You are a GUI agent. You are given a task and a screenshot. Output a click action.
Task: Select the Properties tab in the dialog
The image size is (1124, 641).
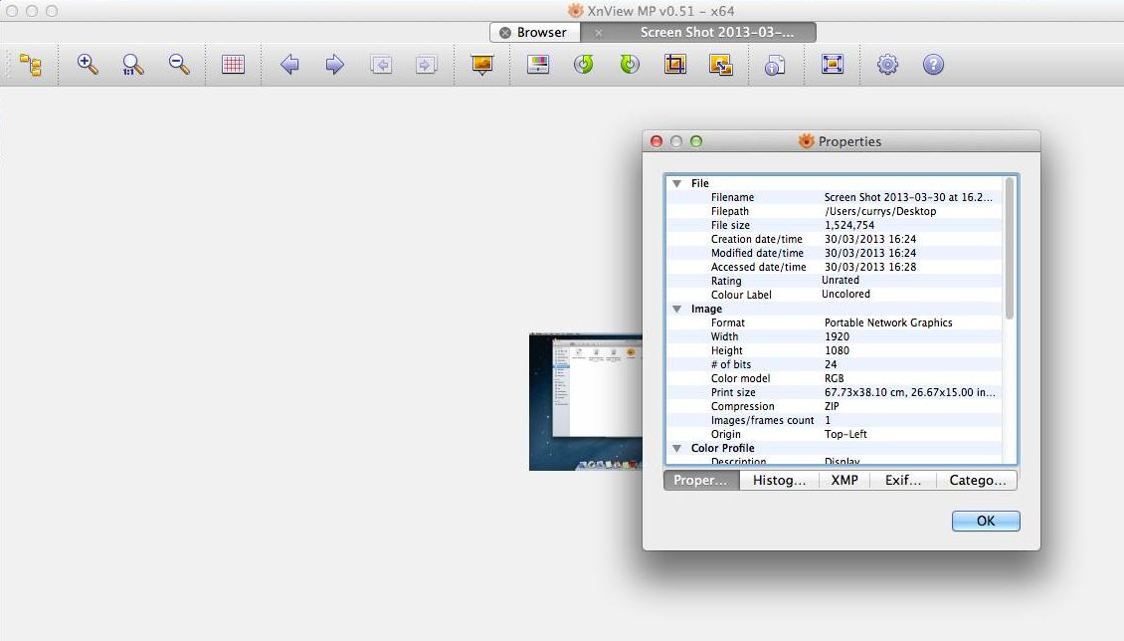701,481
